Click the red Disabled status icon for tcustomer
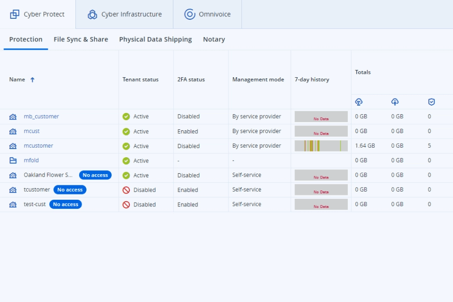 (126, 190)
